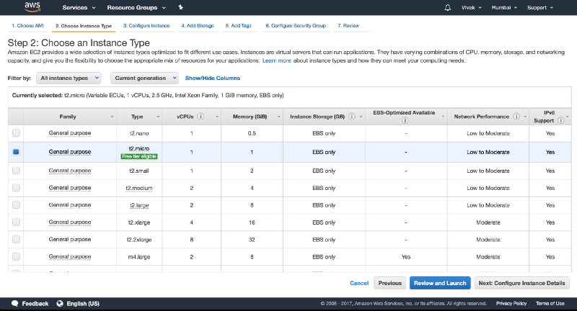
Task: Select the m4.large instance checkbox
Action: [16, 257]
